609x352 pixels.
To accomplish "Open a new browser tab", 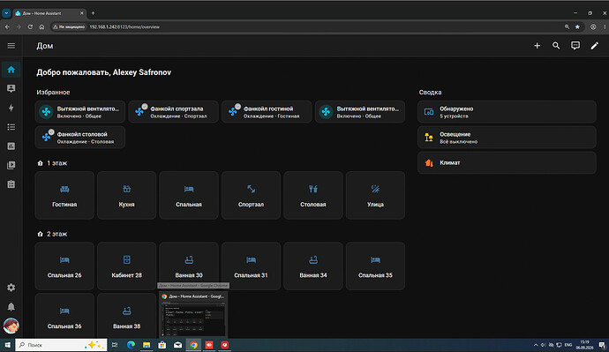I will 93,13.
